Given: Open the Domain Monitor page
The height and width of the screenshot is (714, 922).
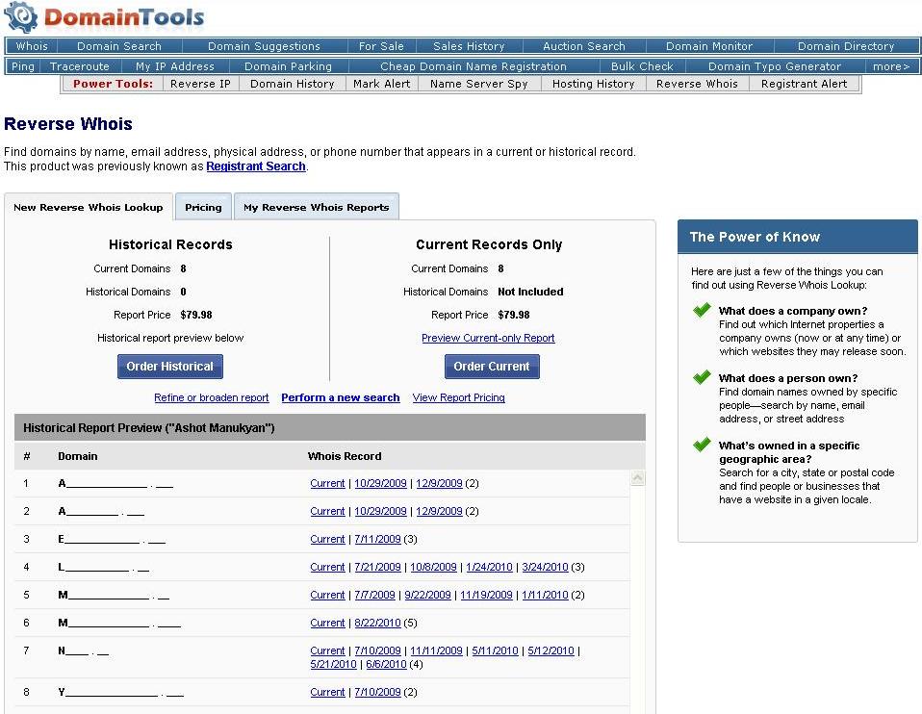Looking at the screenshot, I should click(x=709, y=46).
